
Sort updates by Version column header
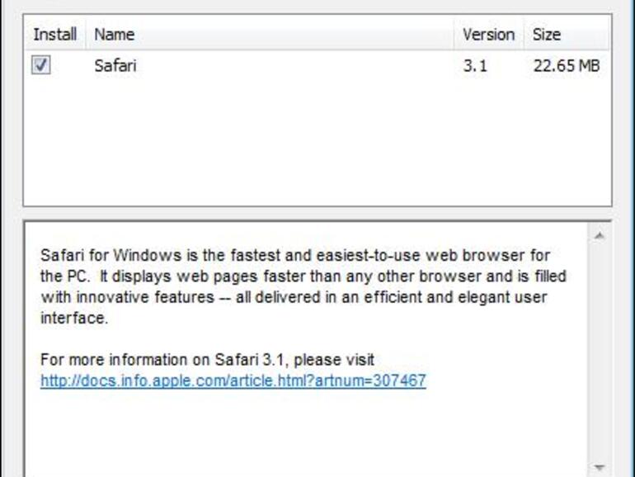[x=488, y=35]
